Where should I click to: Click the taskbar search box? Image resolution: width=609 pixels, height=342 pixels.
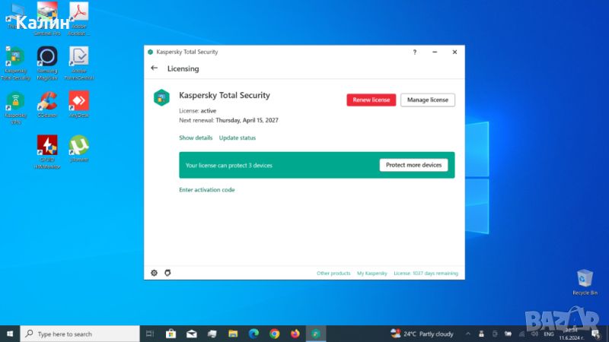pos(80,334)
